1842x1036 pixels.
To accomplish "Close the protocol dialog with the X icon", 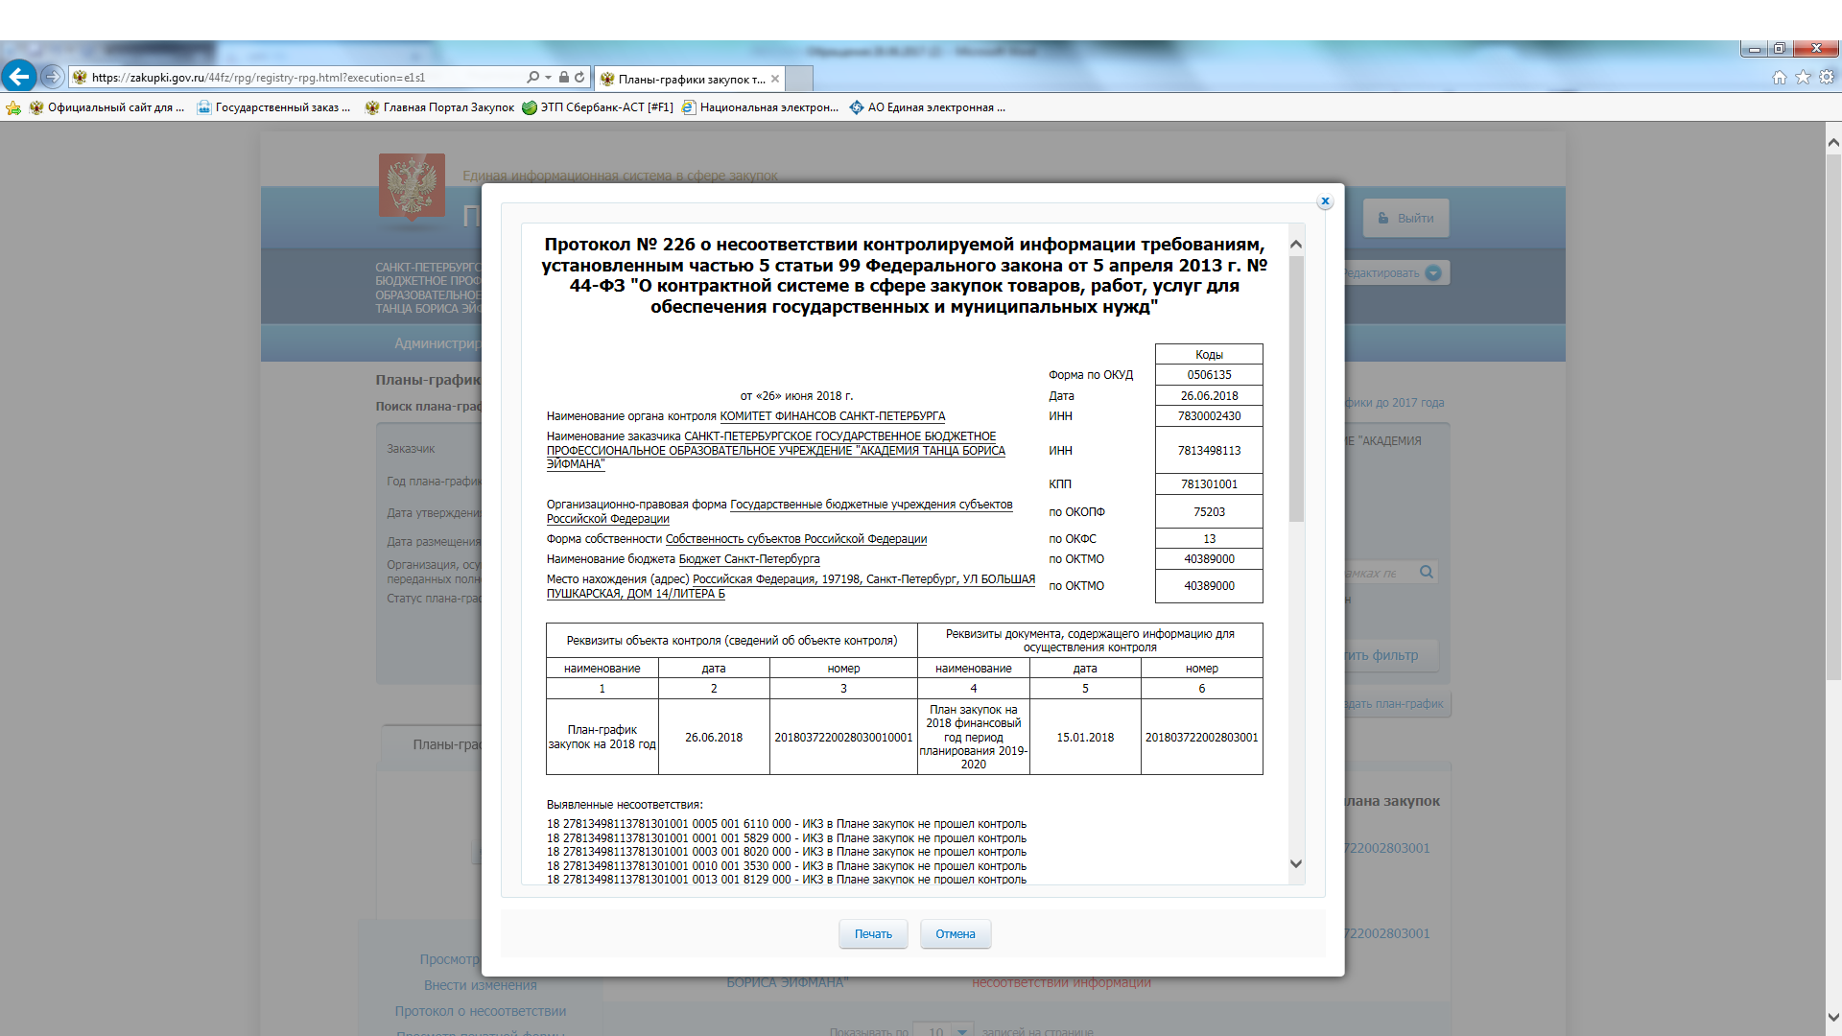I will point(1325,201).
